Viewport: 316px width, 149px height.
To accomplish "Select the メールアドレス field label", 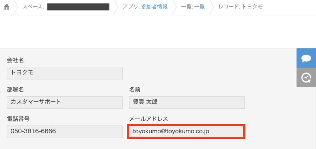I will 149,119.
